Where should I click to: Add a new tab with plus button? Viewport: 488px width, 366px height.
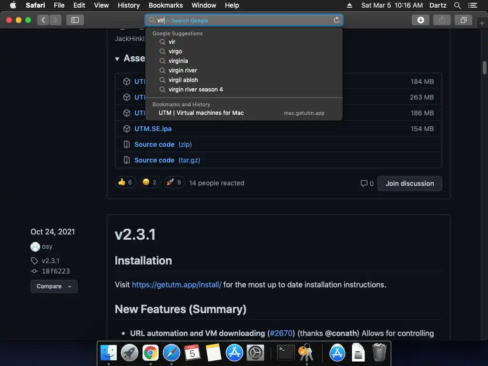click(x=482, y=23)
